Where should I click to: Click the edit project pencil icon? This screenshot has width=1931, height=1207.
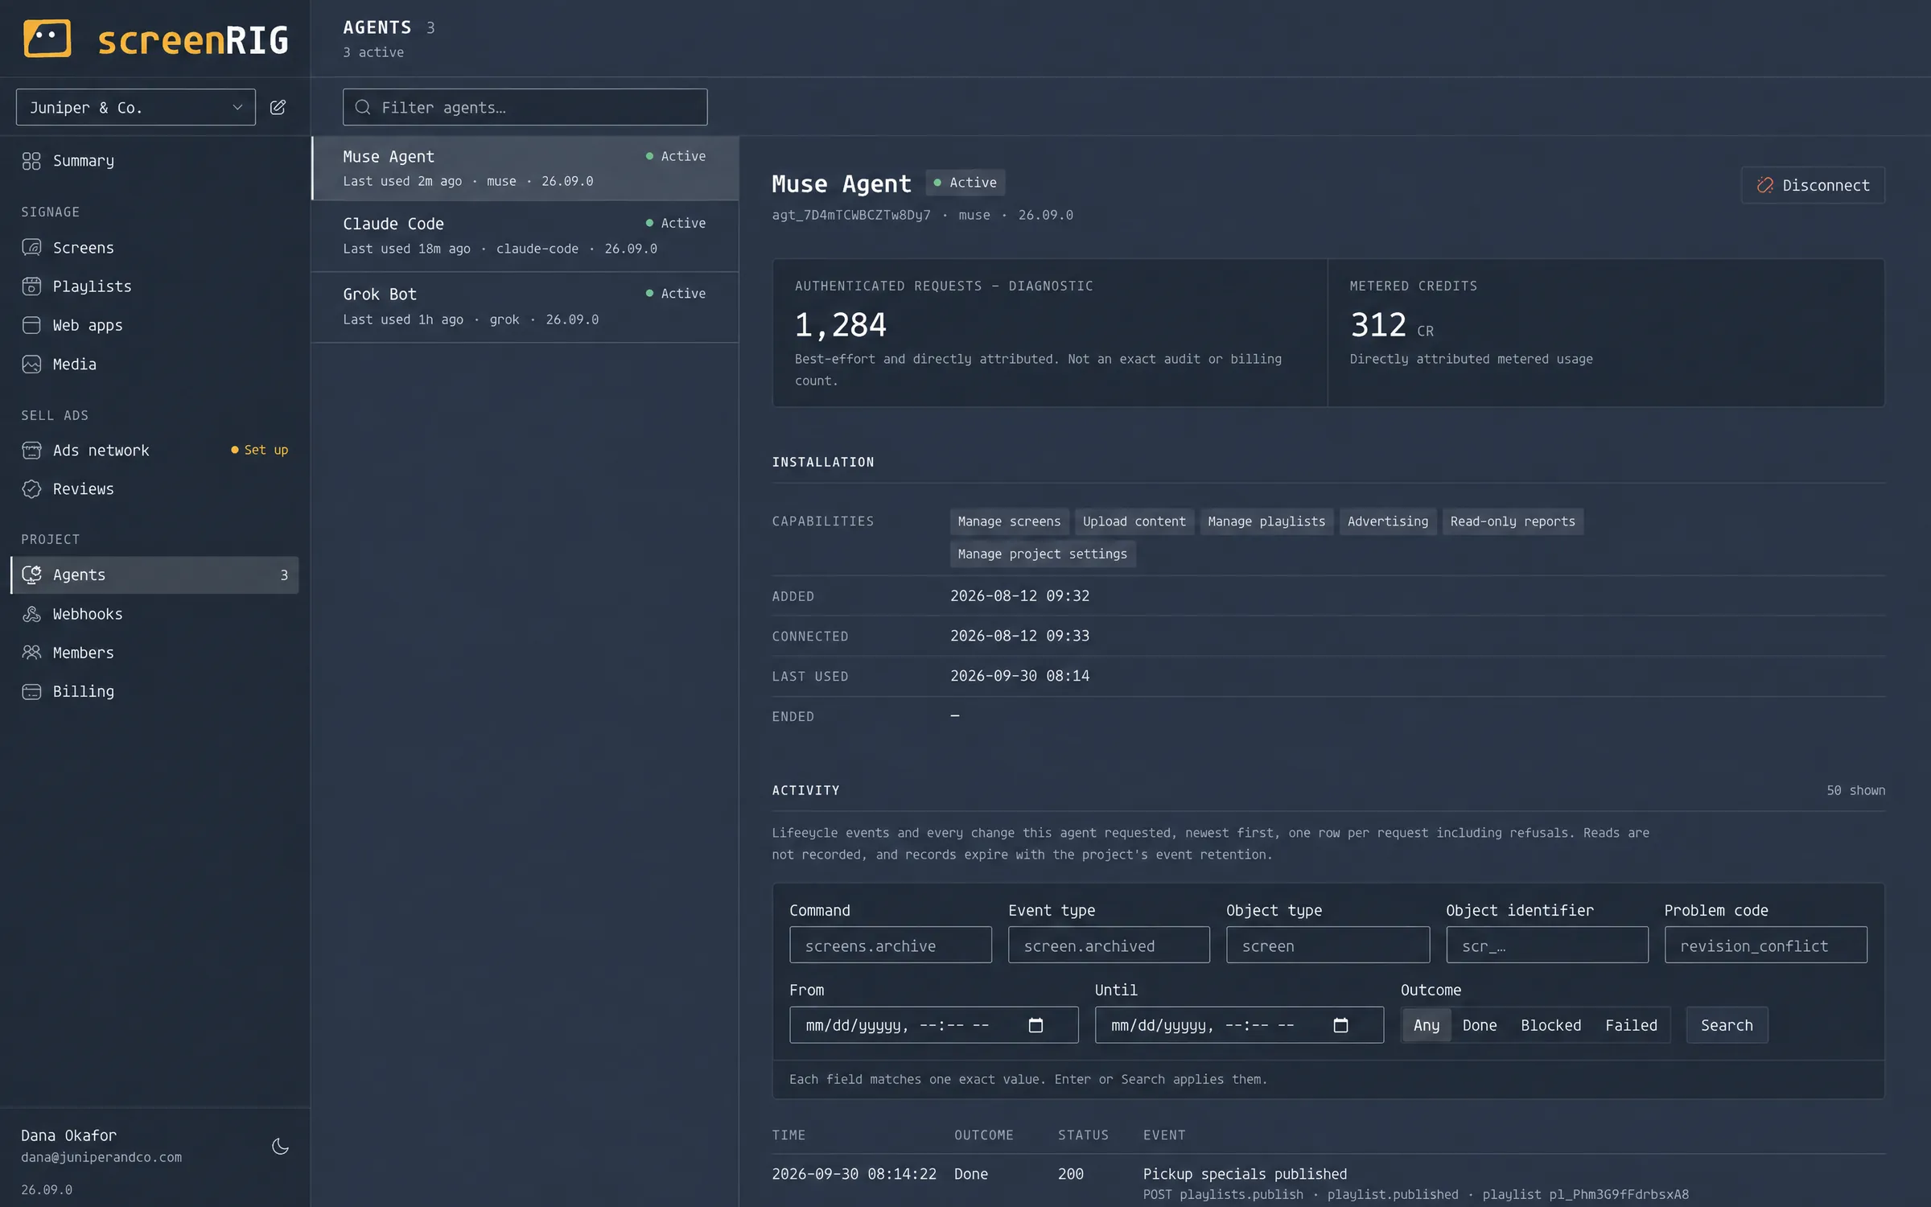pos(278,107)
